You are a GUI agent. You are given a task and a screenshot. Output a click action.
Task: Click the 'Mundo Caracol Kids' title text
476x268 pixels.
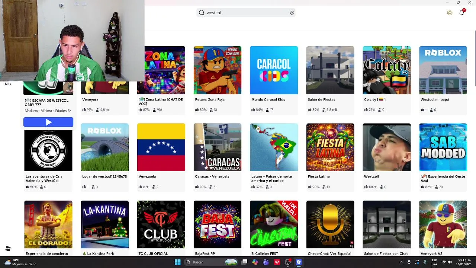click(268, 99)
